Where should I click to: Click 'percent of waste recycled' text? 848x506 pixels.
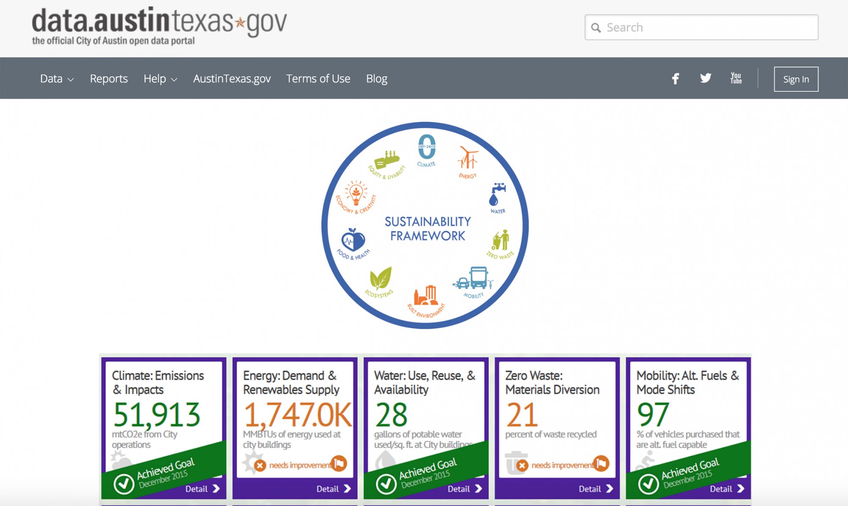(551, 434)
